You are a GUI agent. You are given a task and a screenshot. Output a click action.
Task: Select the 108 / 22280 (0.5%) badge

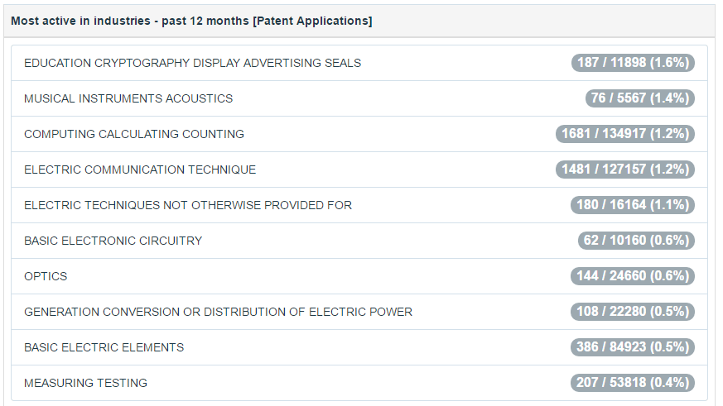point(633,312)
